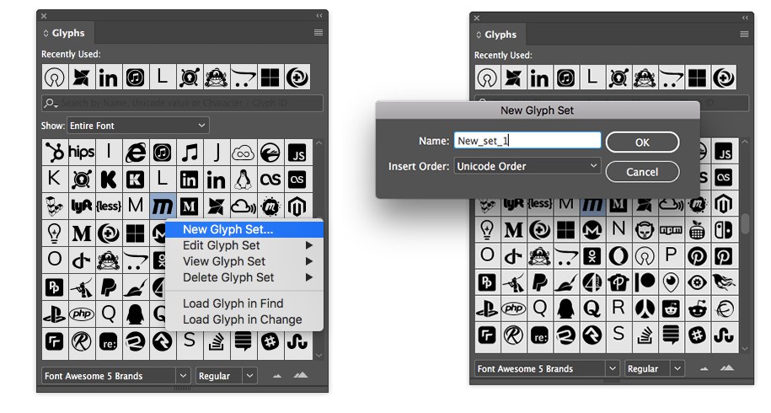Image resolution: width=771 pixels, height=413 pixels.
Task: Pick the PayPal glyph in the left panel
Action: pyautogui.click(x=109, y=287)
